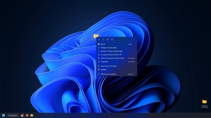This screenshot has width=211, height=118.
Task: Select Épingler à l'écran de démarrage
Action: coord(116,51)
